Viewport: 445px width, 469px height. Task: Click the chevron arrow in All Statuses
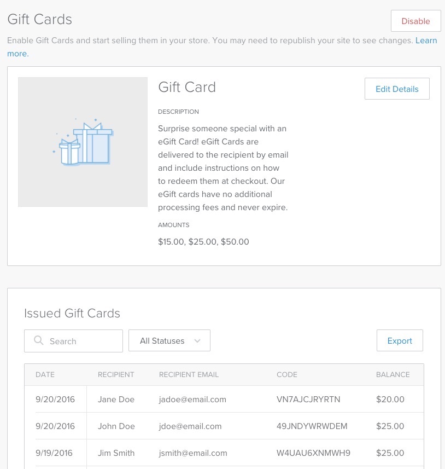click(197, 341)
